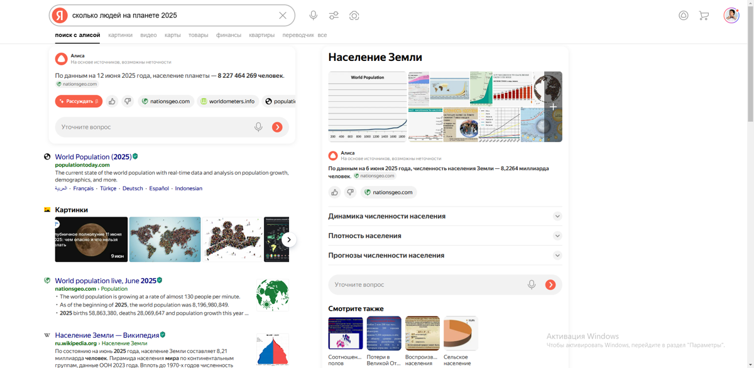Submit the left clarify-question with the red arrow

click(x=277, y=127)
